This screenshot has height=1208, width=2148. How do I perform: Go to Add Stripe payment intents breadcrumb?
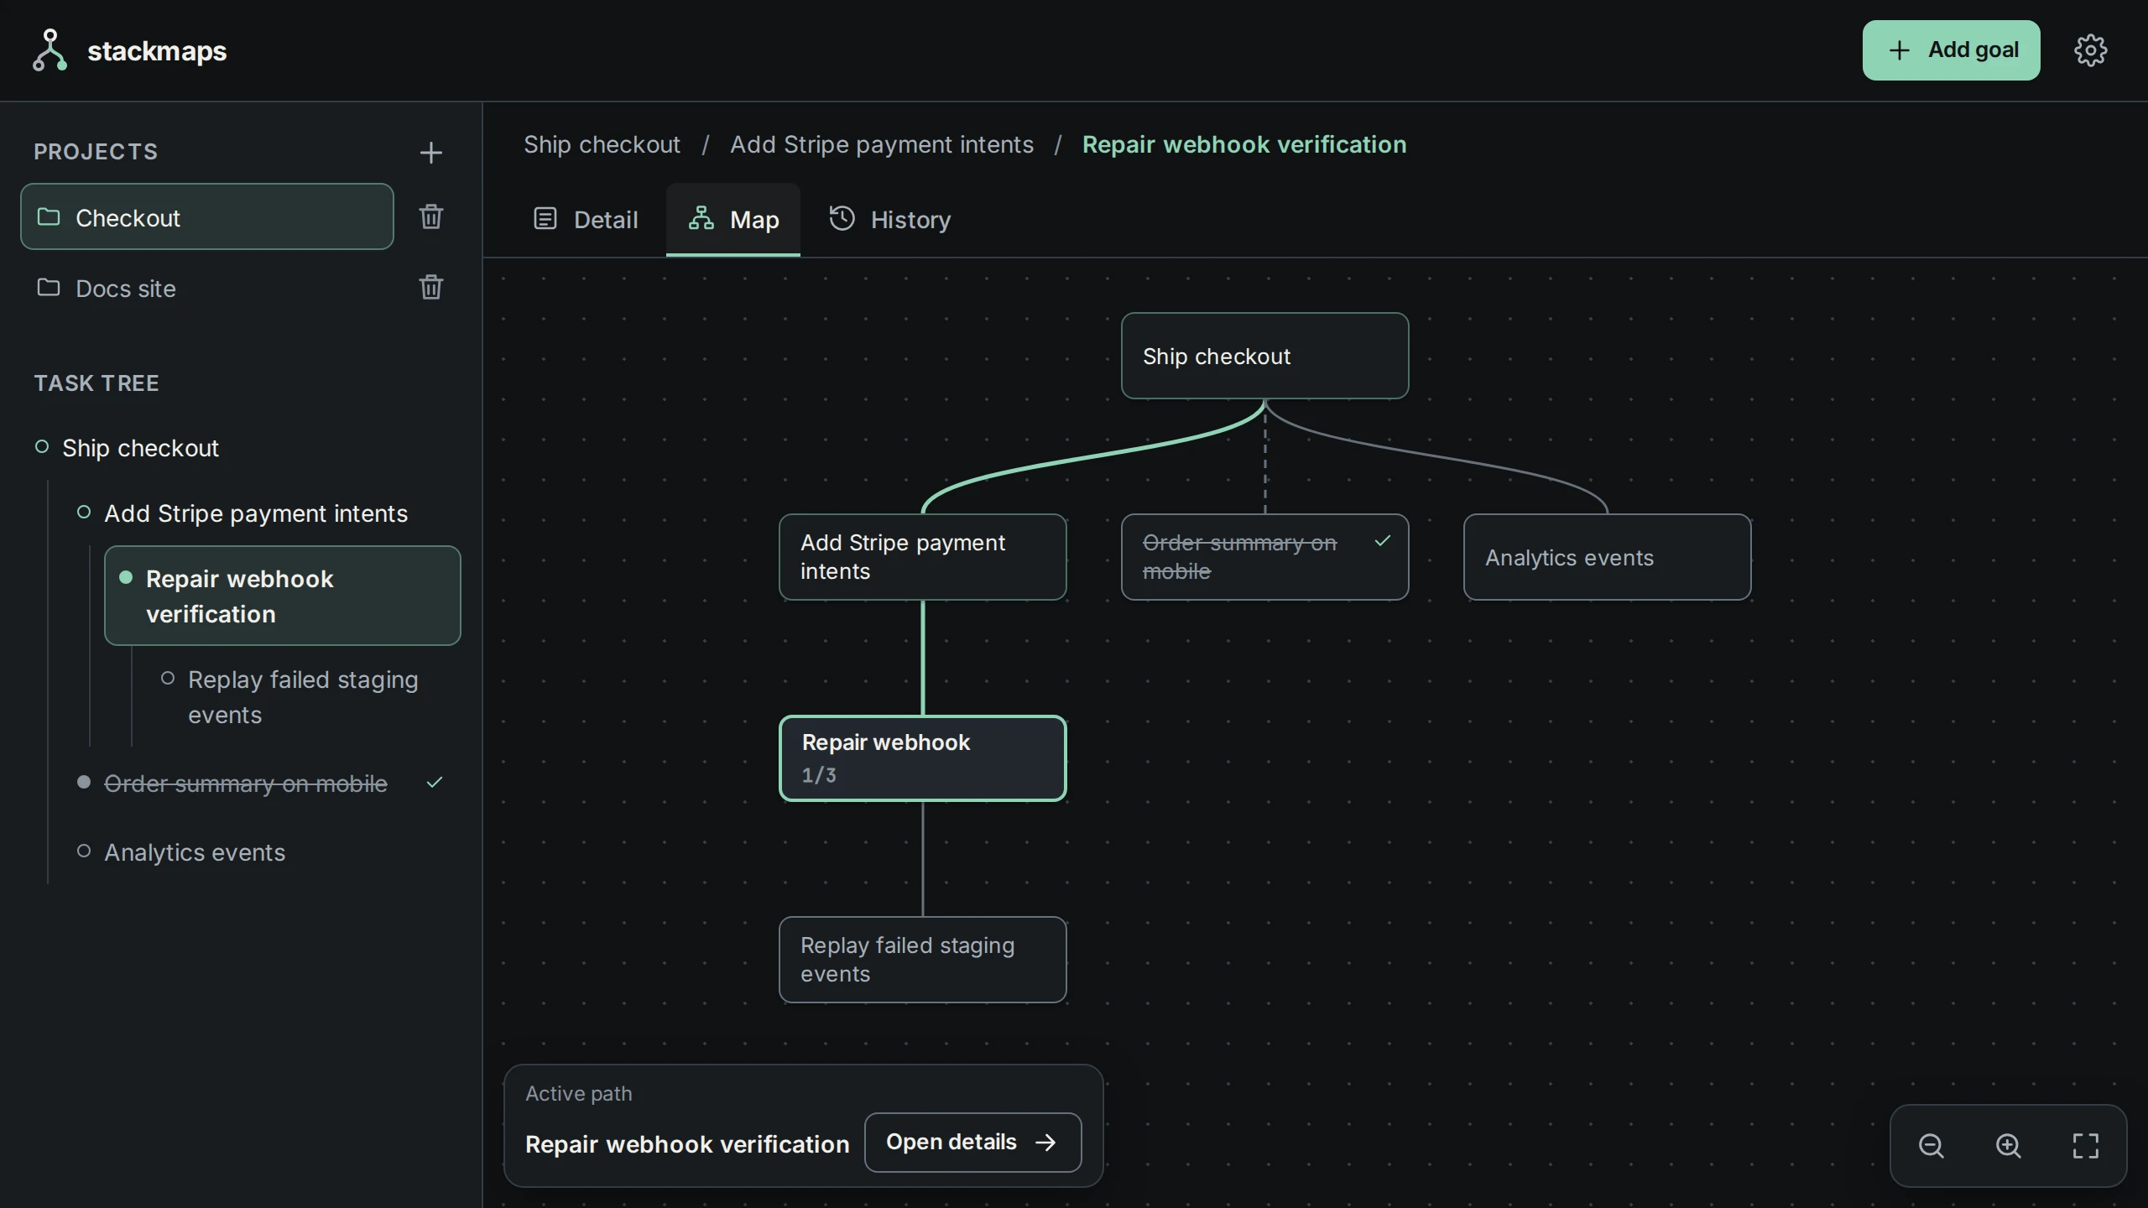click(x=881, y=144)
